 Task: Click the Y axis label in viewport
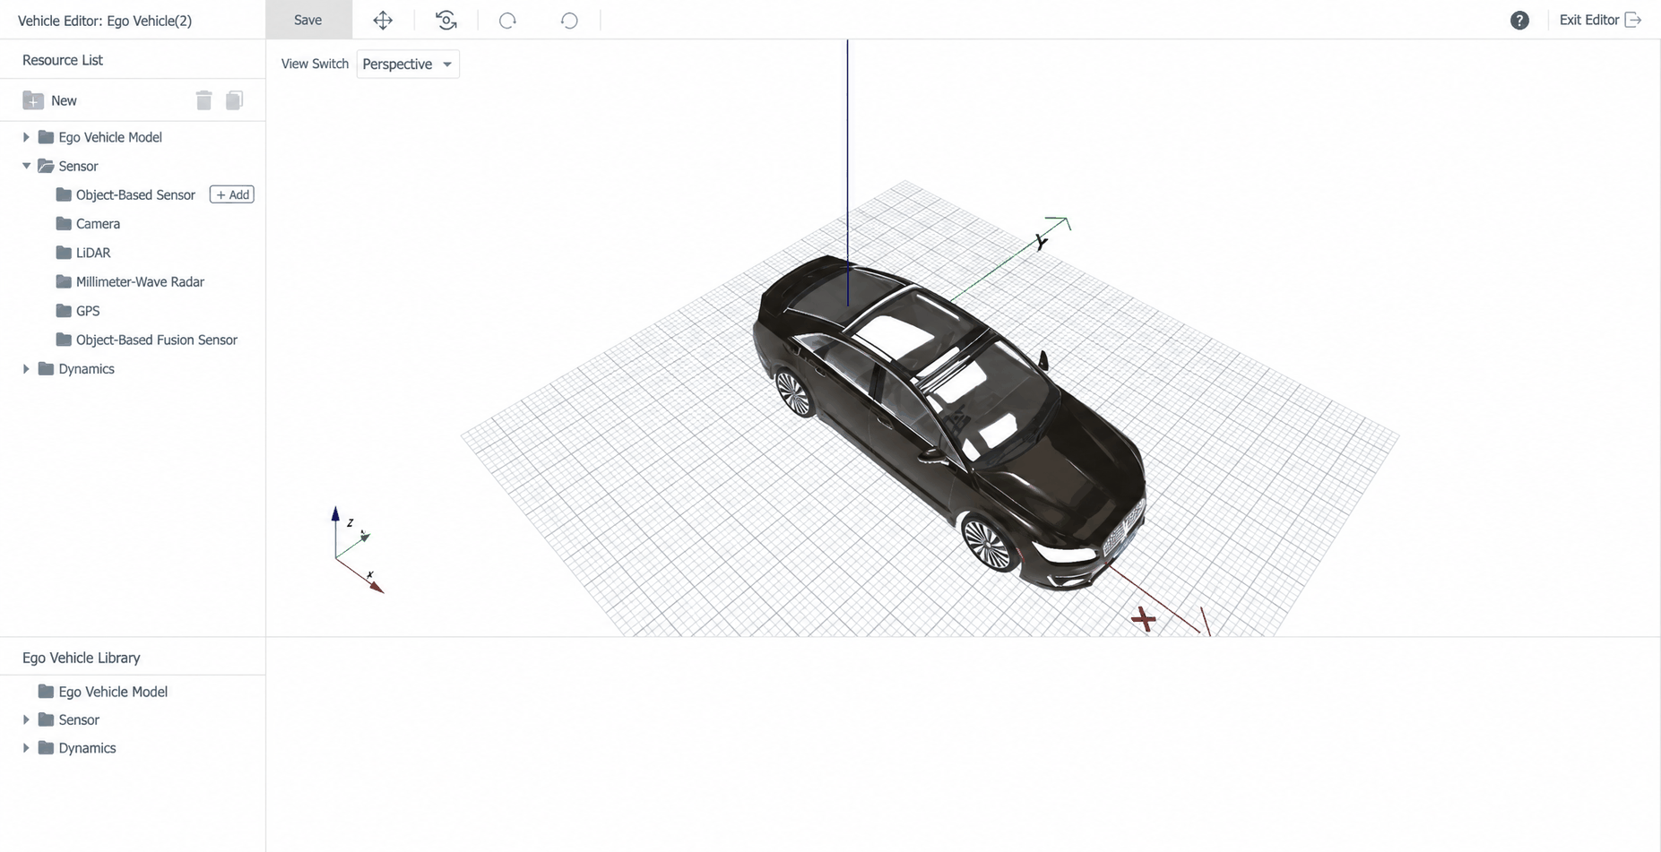pos(1041,241)
